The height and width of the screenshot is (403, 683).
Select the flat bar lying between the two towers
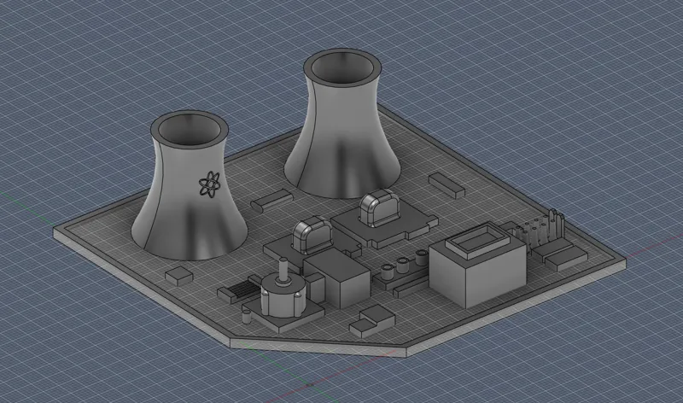coord(271,200)
